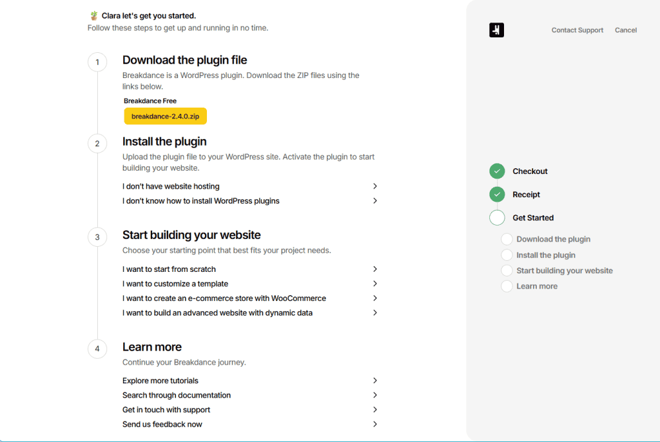Expand chevron for start from scratch
This screenshot has width=660, height=442.
pos(374,269)
